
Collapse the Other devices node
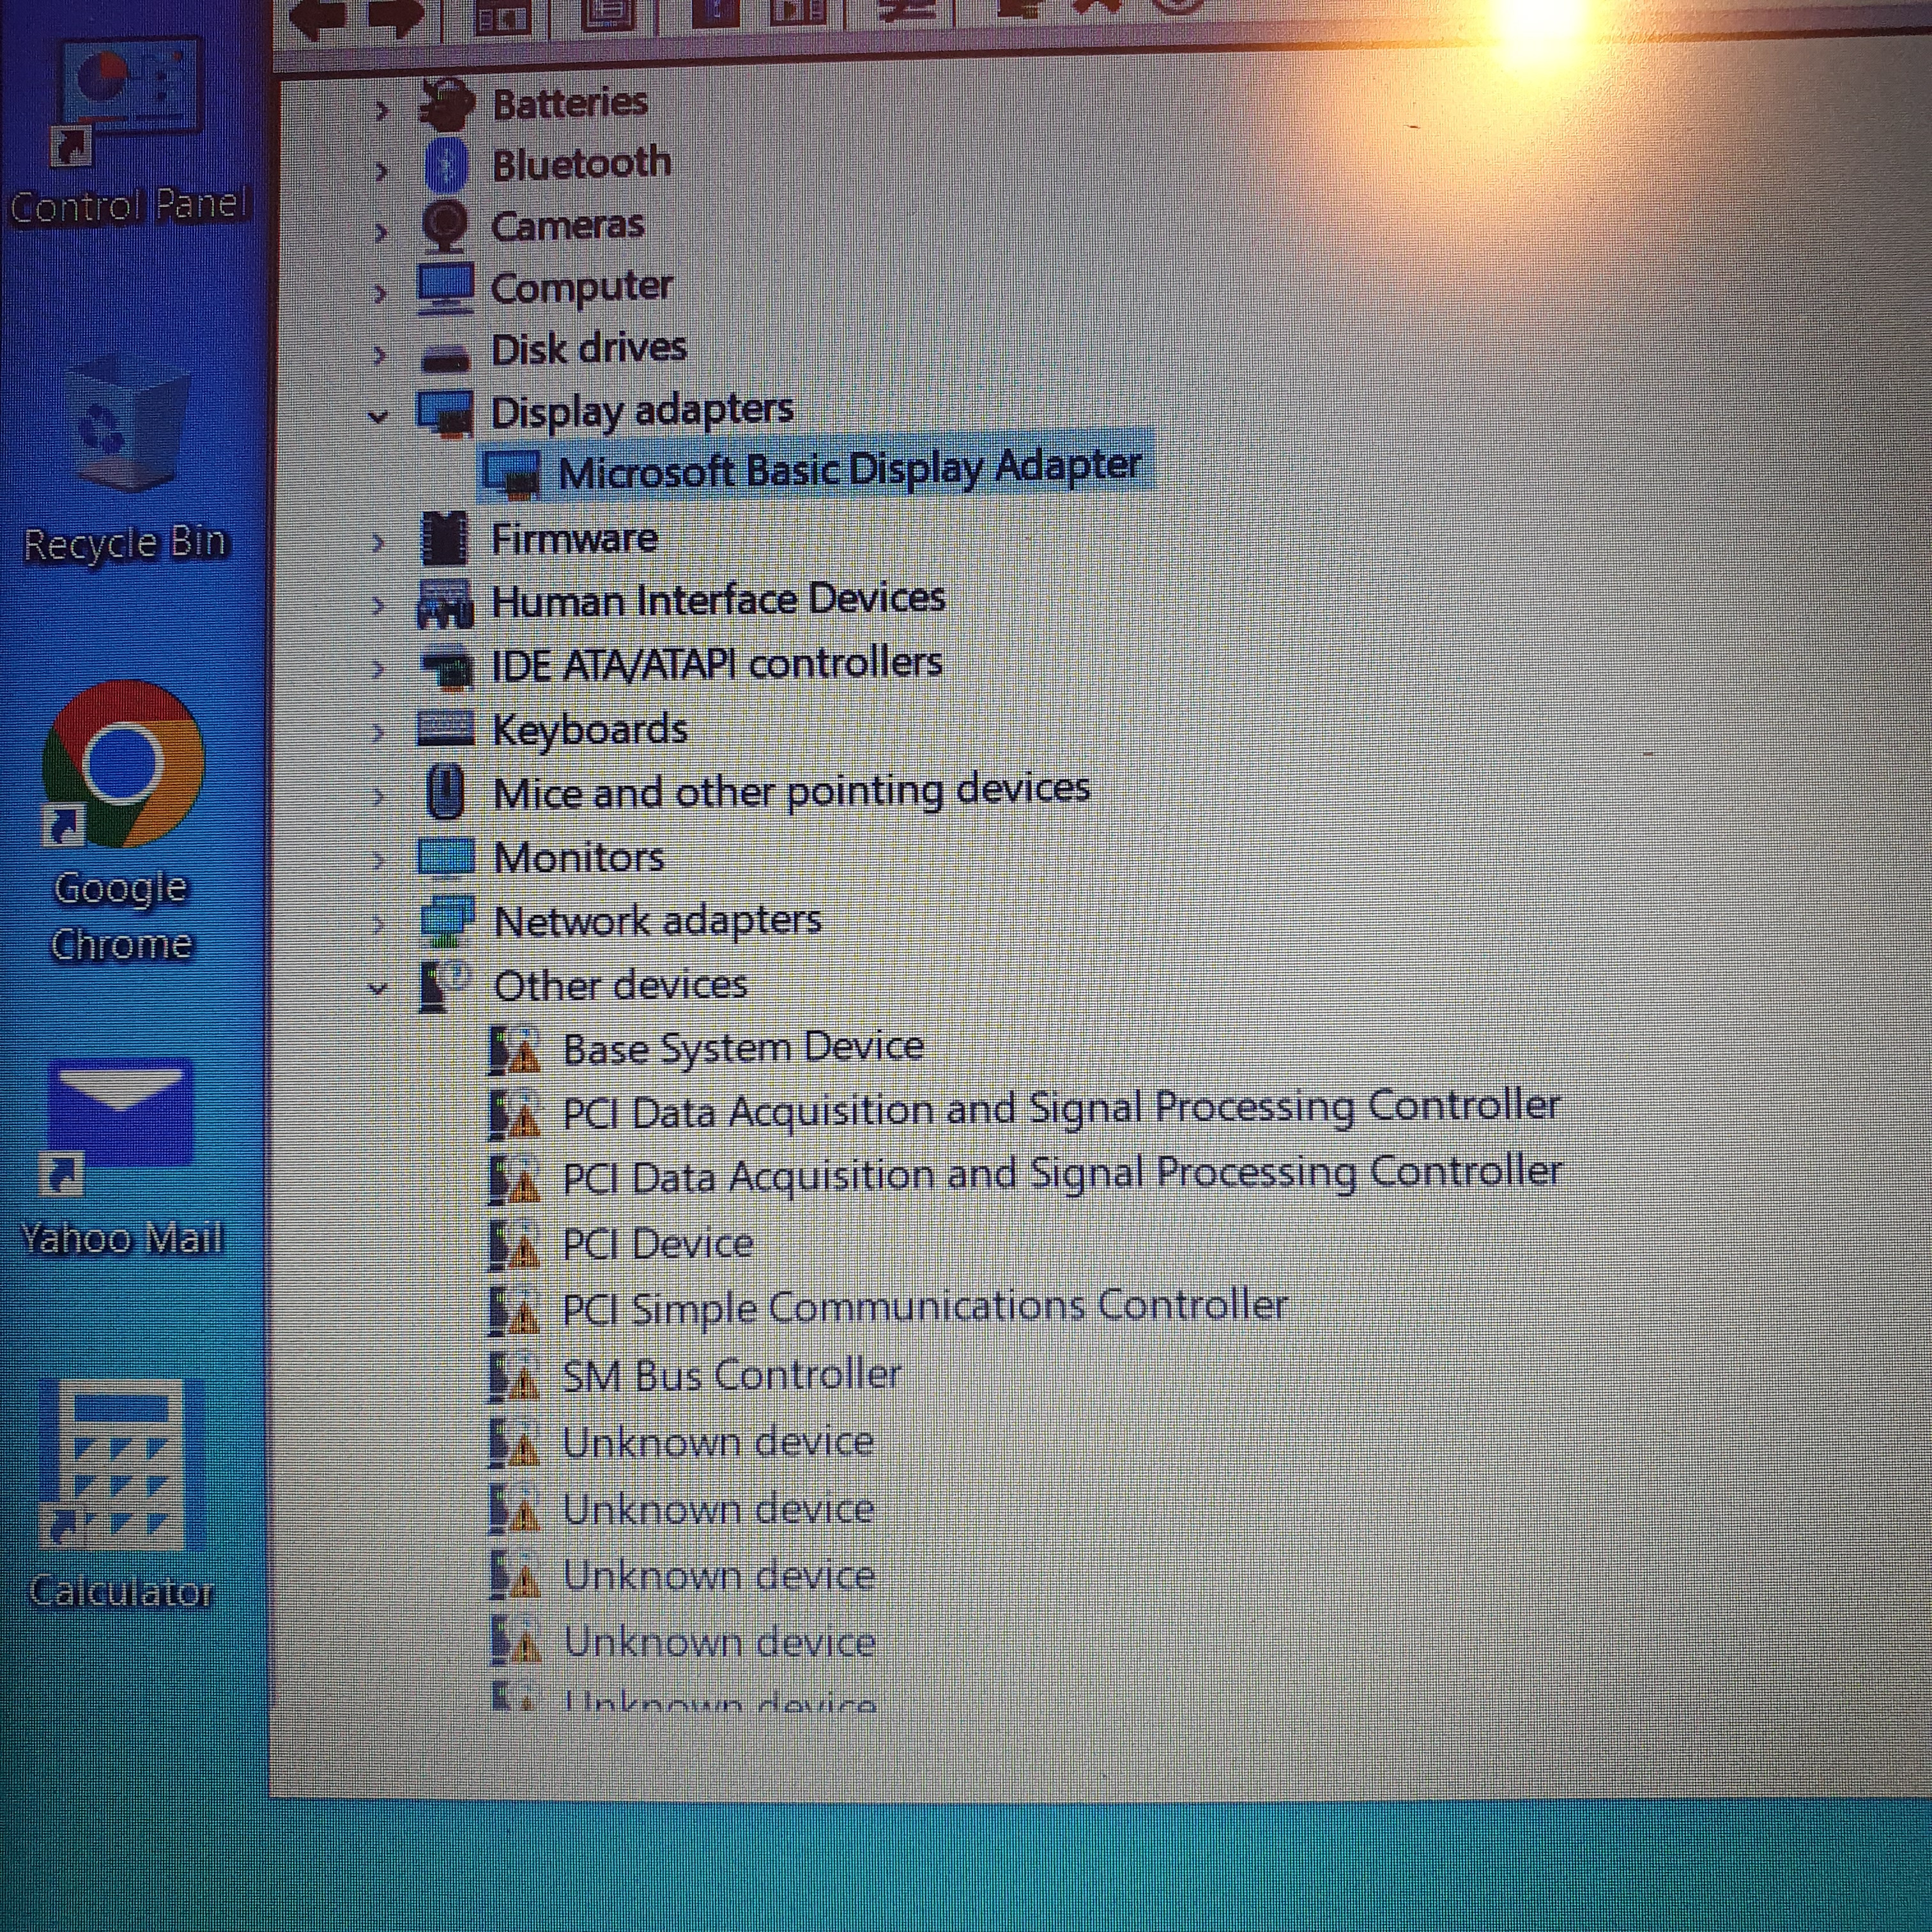tap(378, 989)
